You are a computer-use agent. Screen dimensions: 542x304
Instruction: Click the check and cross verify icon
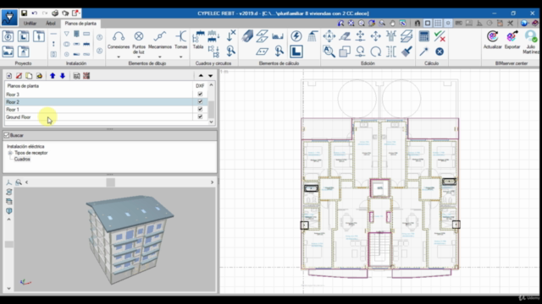coord(440,35)
